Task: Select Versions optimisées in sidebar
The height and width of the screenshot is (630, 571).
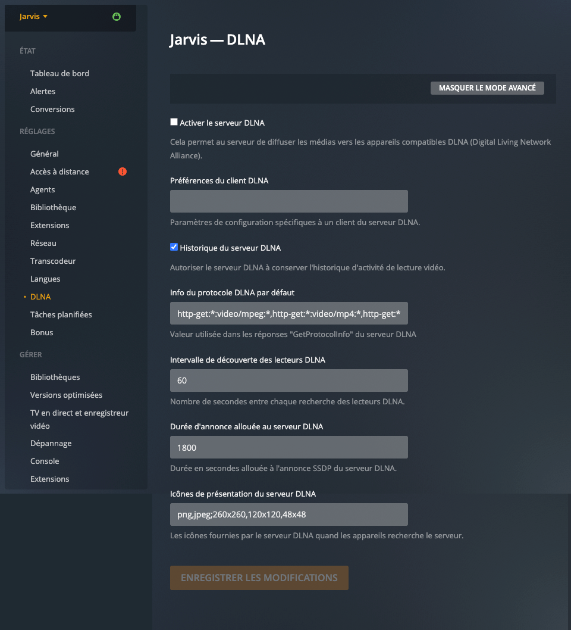Action: tap(66, 395)
